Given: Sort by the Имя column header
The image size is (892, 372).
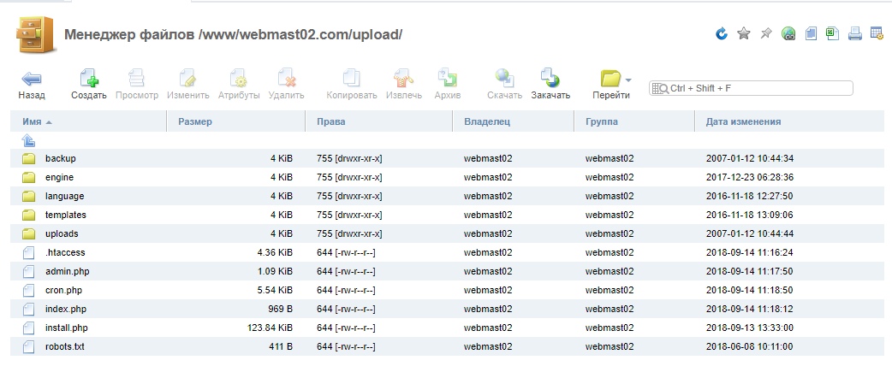Looking at the screenshot, I should [33, 121].
